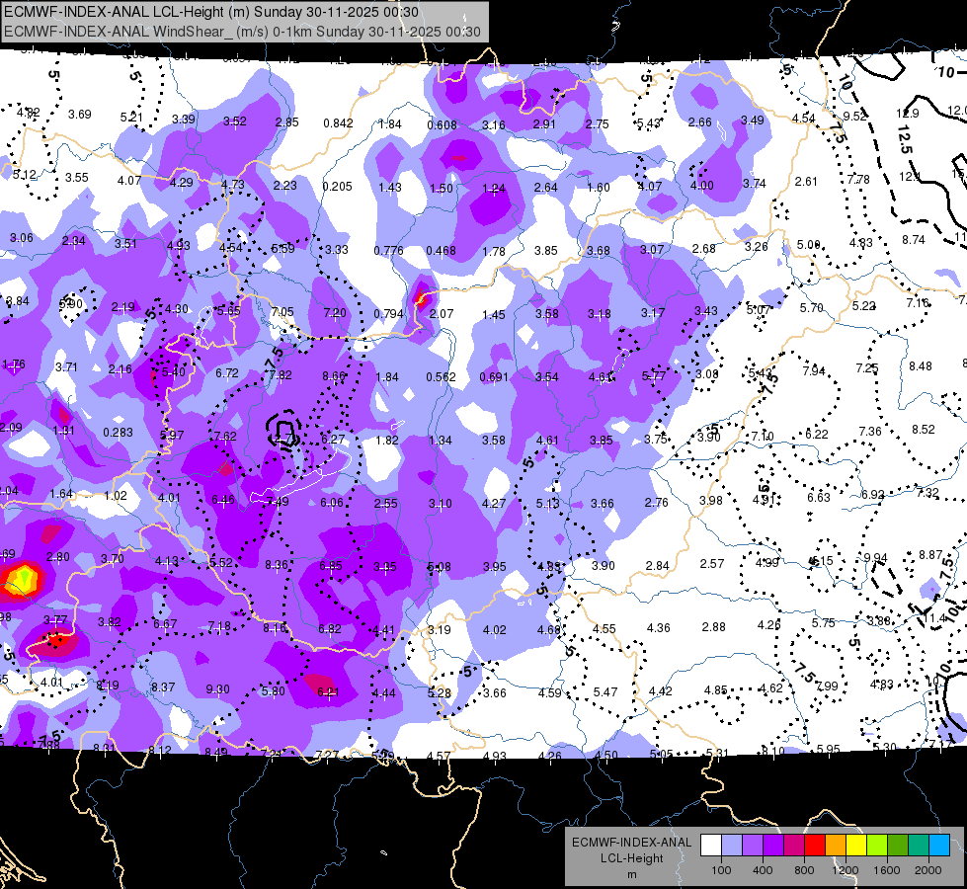Click the LCL-Height title line at top
Viewport: 967px width, 889px height.
coord(211,12)
